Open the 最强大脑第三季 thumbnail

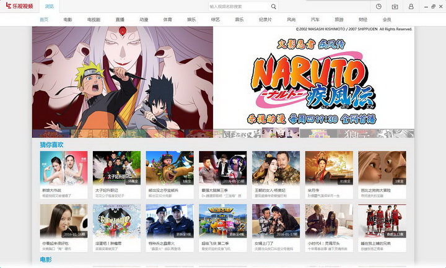click(223, 168)
